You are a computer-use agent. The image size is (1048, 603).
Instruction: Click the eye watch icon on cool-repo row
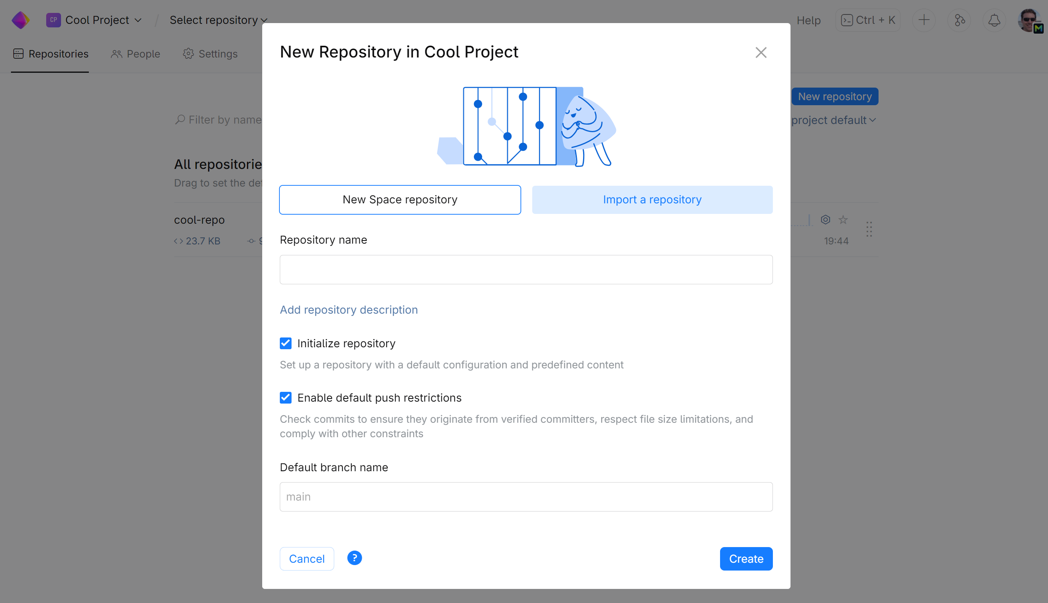825,219
